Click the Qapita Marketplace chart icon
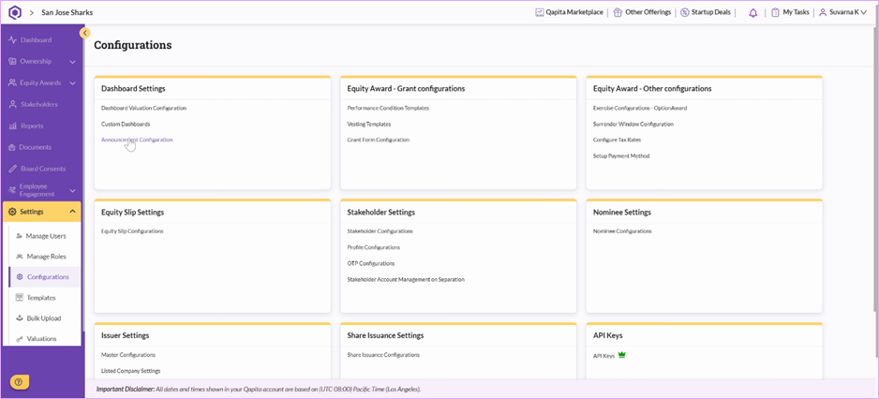Viewport: 879px width, 399px height. [x=539, y=12]
